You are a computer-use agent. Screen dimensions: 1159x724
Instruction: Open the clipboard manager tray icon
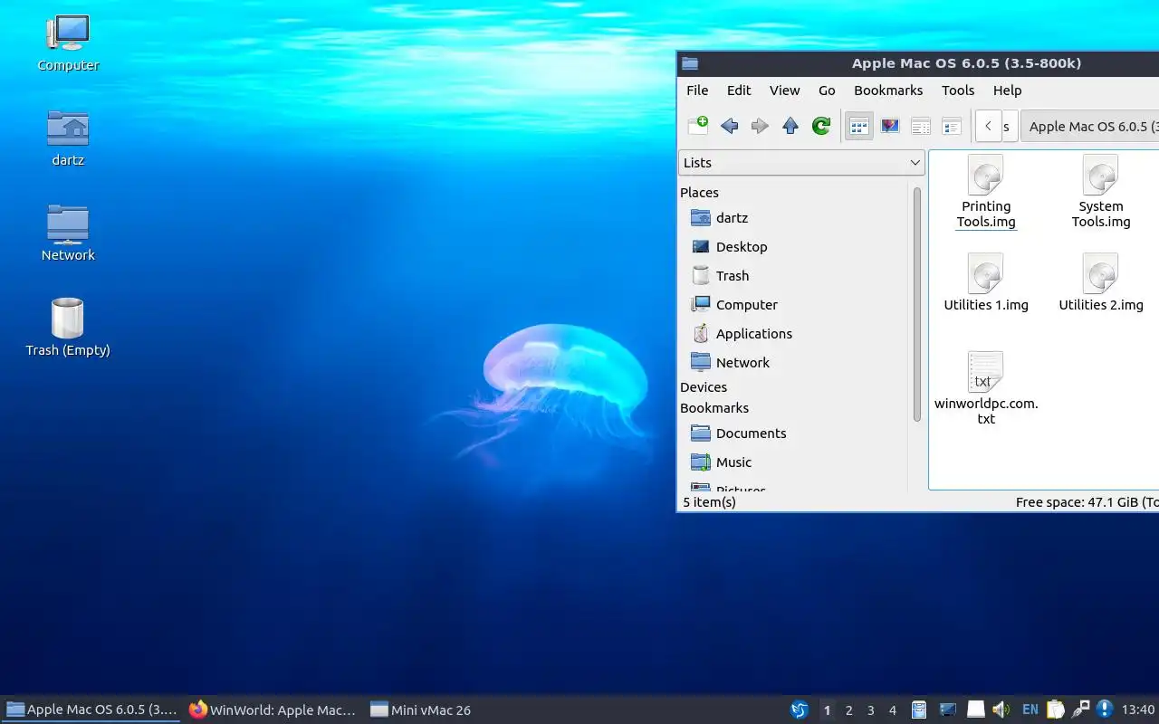click(x=1056, y=710)
